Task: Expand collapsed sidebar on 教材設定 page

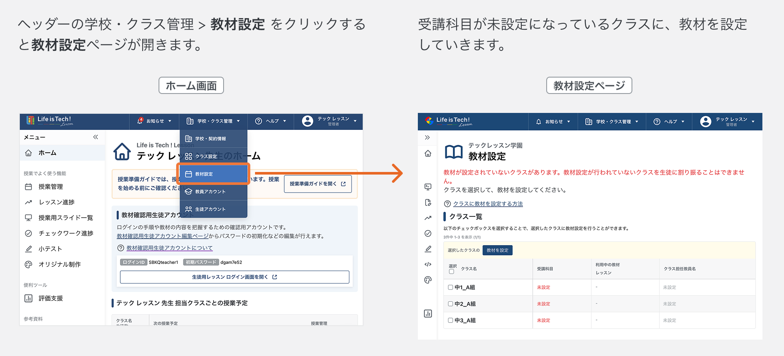Action: [x=427, y=137]
